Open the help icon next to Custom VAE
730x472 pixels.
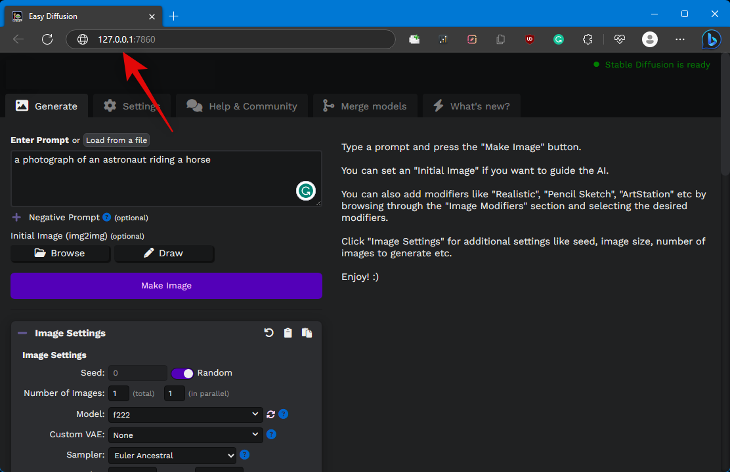tap(271, 434)
